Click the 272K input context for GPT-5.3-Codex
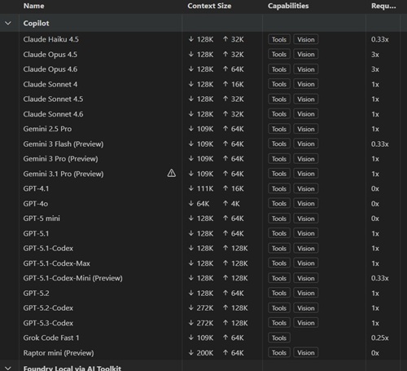The width and height of the screenshot is (407, 371). [201, 323]
